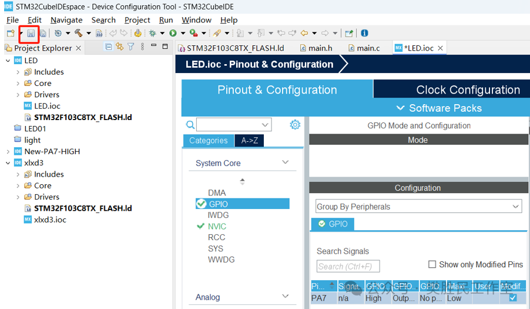Click the pencil search tool icon
Image resolution: width=530 pixels, height=309 pixels.
(217, 33)
